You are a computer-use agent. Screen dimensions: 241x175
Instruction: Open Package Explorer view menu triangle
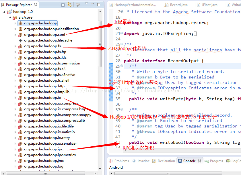pyautogui.click(x=86, y=3)
